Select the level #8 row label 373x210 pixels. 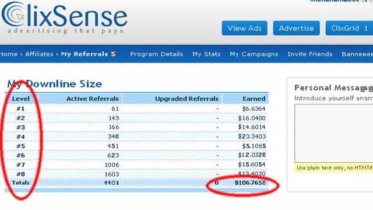(x=21, y=174)
